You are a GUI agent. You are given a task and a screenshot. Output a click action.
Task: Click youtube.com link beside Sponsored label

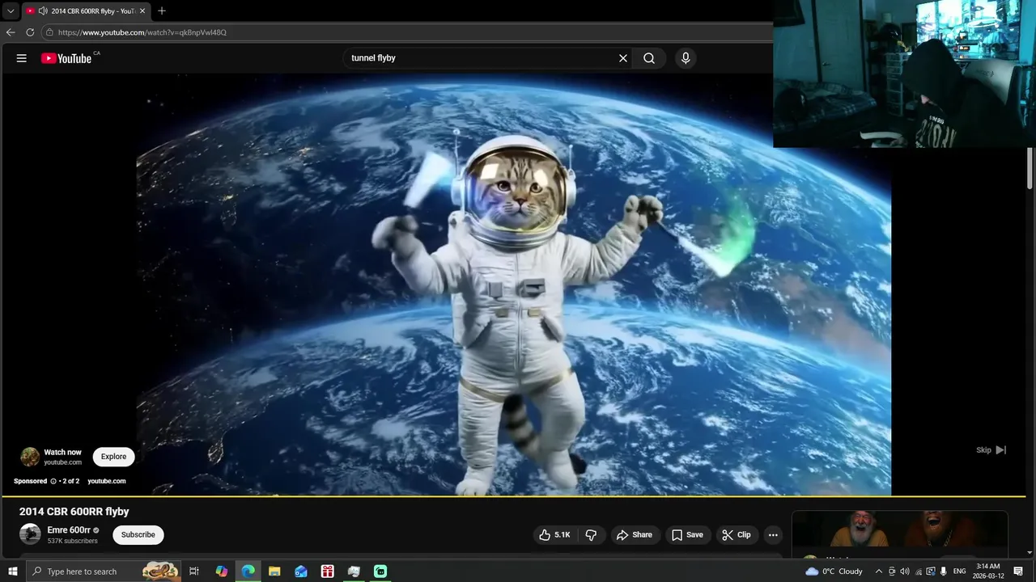click(x=106, y=482)
